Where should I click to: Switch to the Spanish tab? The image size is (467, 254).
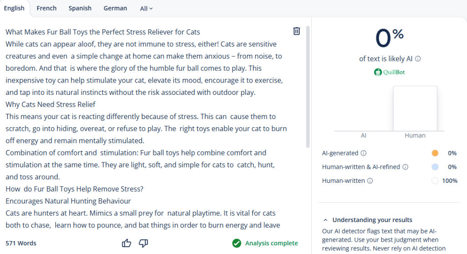tap(80, 8)
